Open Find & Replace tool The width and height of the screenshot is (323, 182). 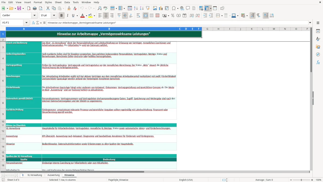click(100, 8)
